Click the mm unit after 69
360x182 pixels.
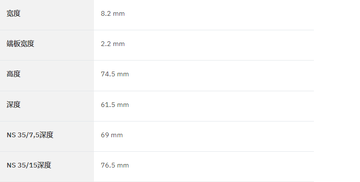(117, 135)
